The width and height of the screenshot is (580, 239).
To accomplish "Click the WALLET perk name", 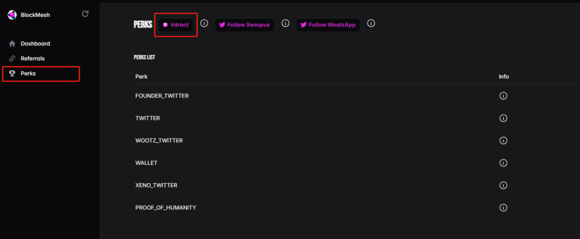I will (x=147, y=163).
